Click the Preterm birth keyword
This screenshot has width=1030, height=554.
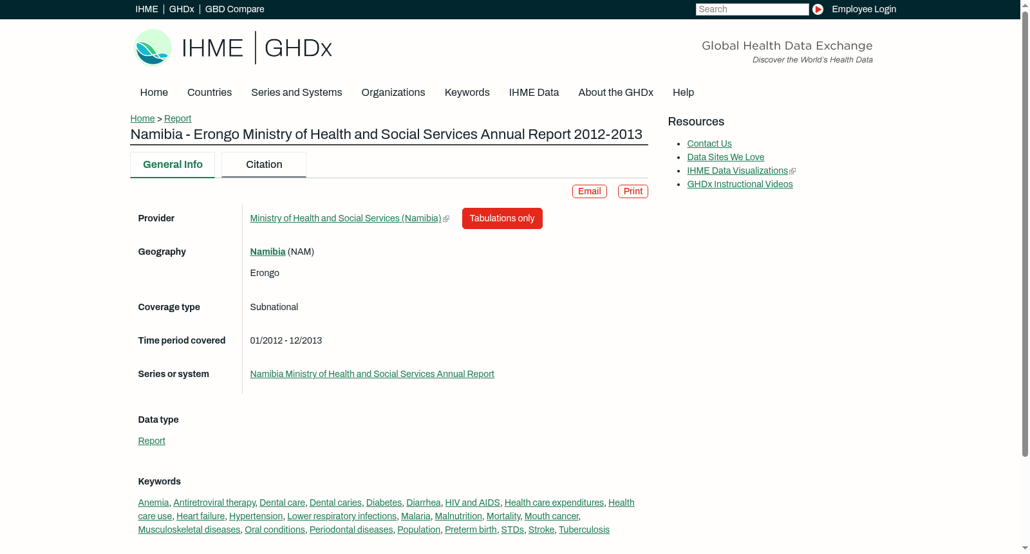tap(471, 530)
